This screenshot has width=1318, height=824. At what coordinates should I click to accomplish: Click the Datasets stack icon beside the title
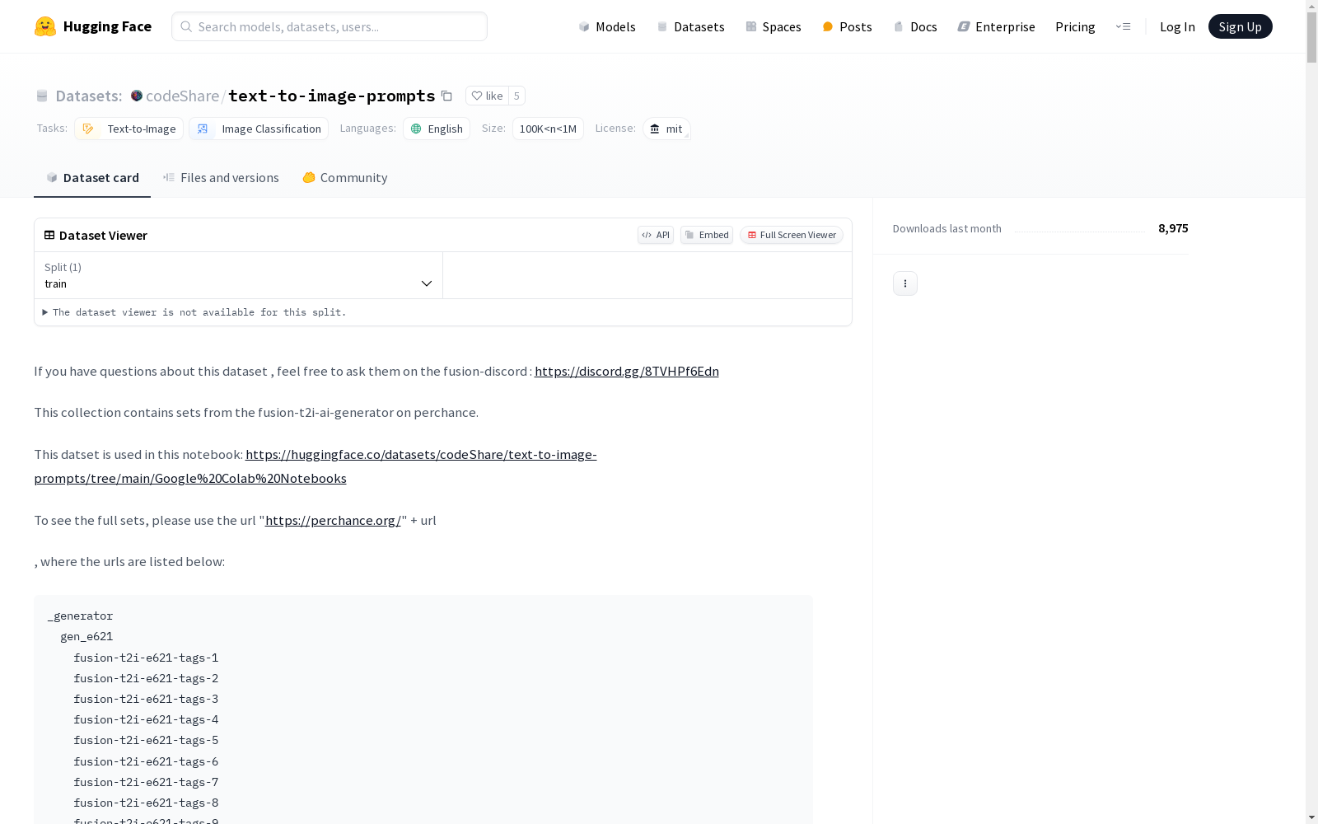(x=42, y=96)
